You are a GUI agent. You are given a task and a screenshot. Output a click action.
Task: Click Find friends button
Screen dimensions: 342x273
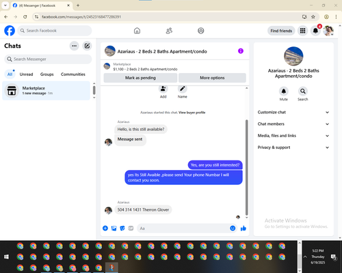coord(281,31)
